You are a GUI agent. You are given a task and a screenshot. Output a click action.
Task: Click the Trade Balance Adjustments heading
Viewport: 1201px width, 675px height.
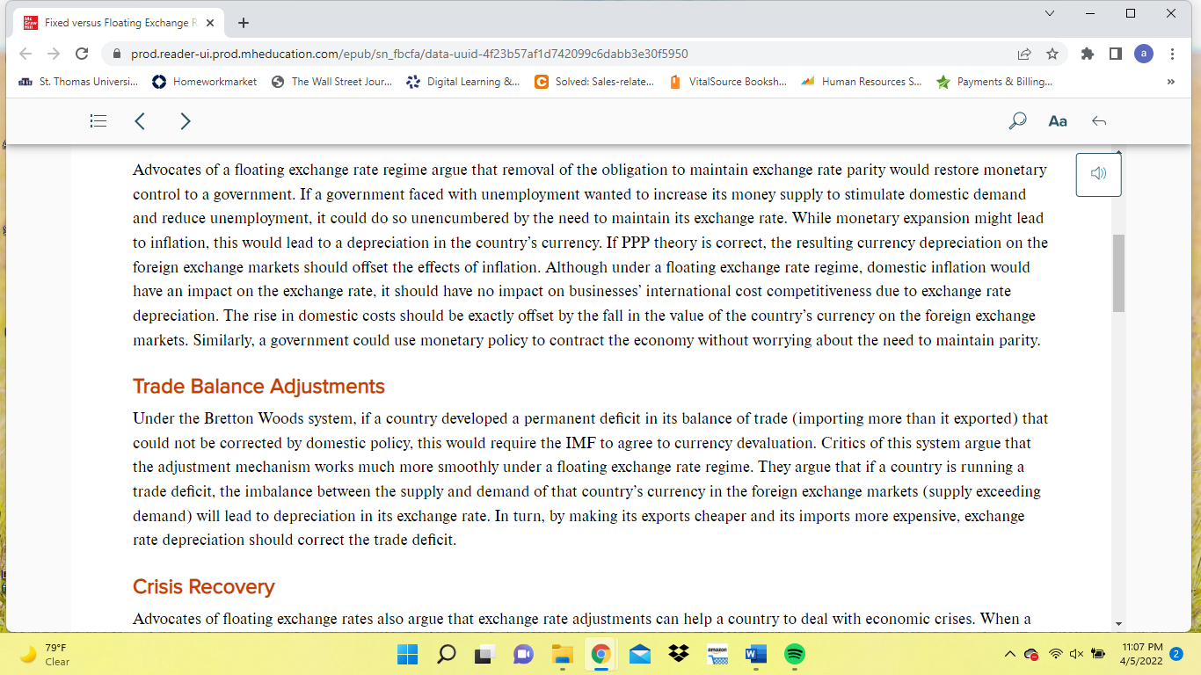point(258,387)
